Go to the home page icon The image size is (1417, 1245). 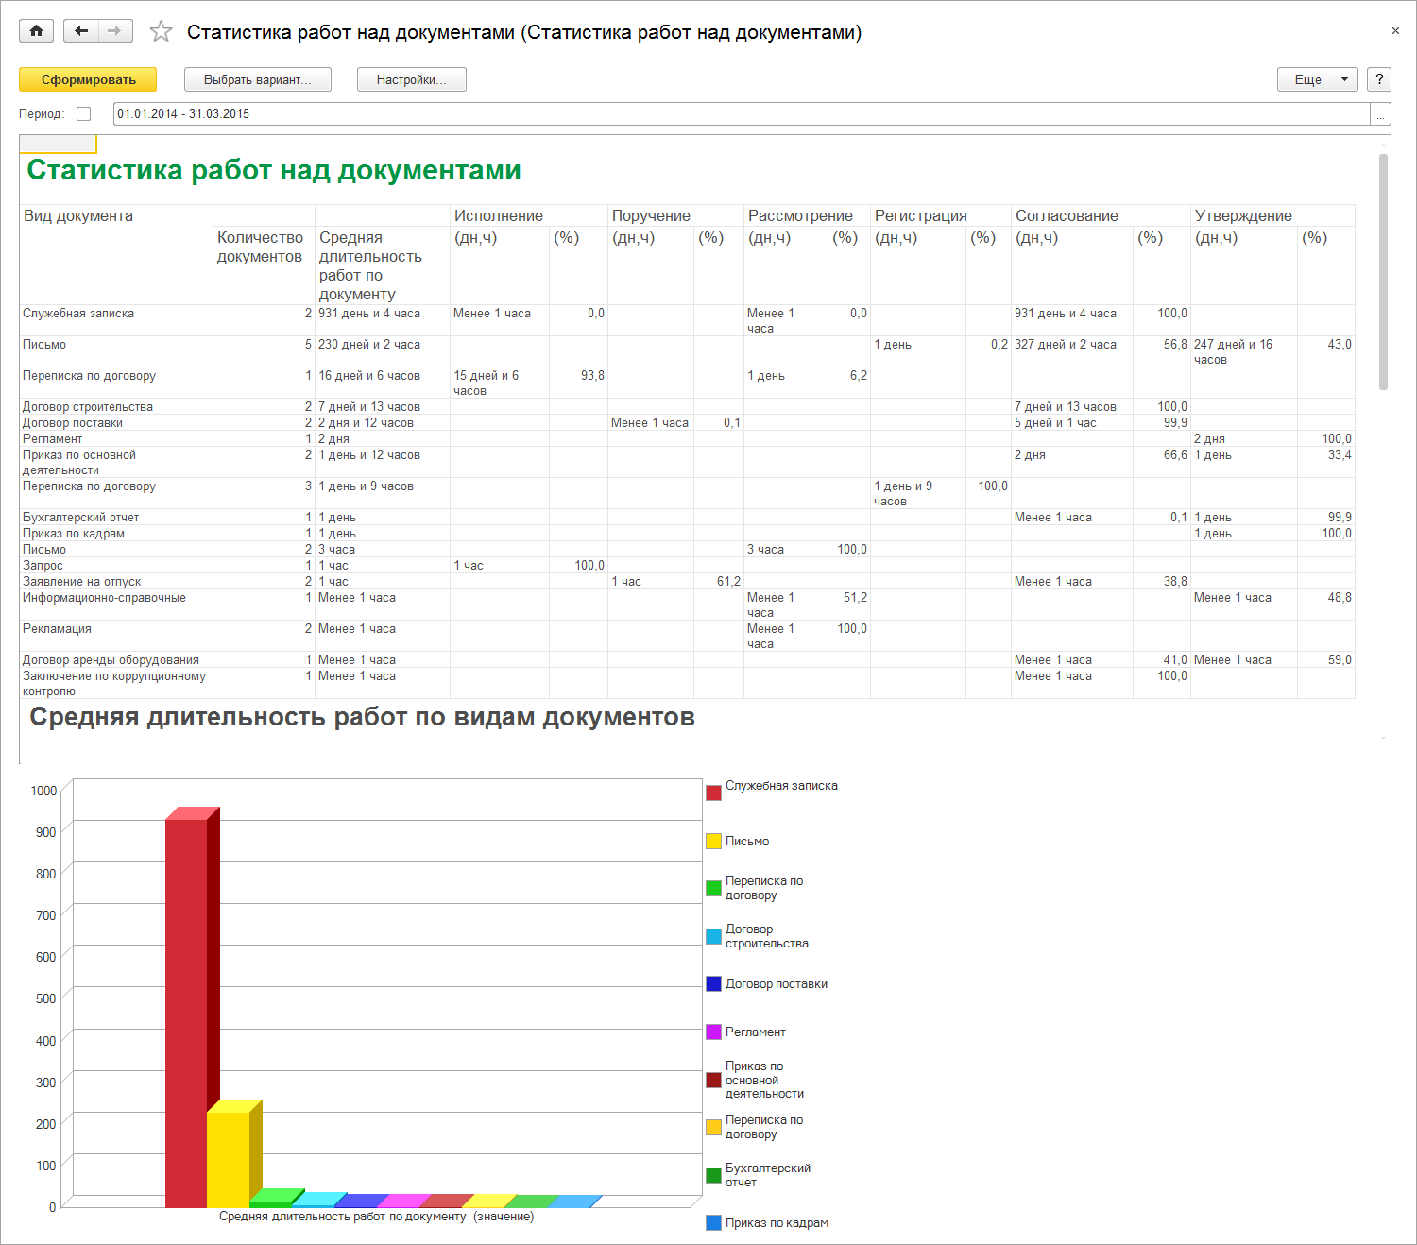(x=36, y=31)
